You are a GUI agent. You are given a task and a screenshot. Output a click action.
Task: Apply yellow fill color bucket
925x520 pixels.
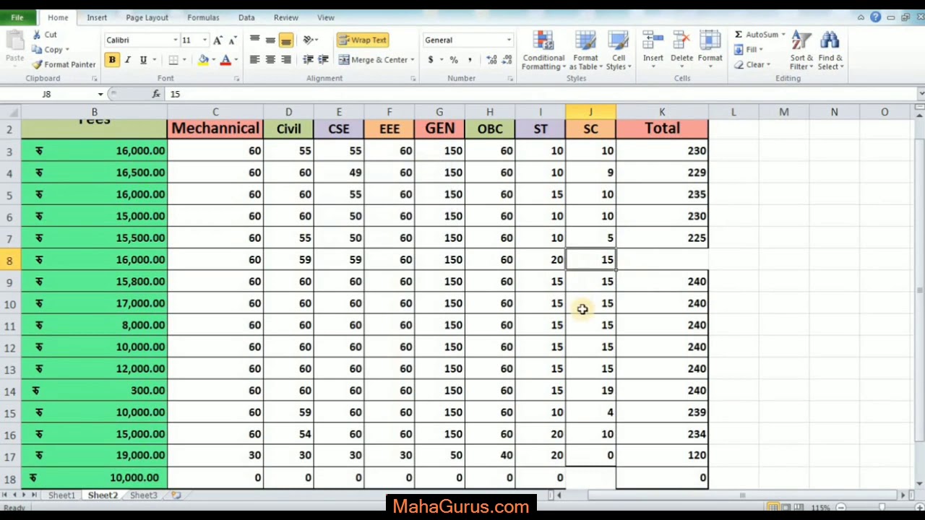203,60
